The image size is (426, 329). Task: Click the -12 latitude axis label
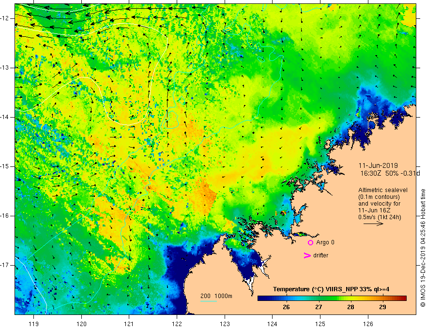pos(5,18)
